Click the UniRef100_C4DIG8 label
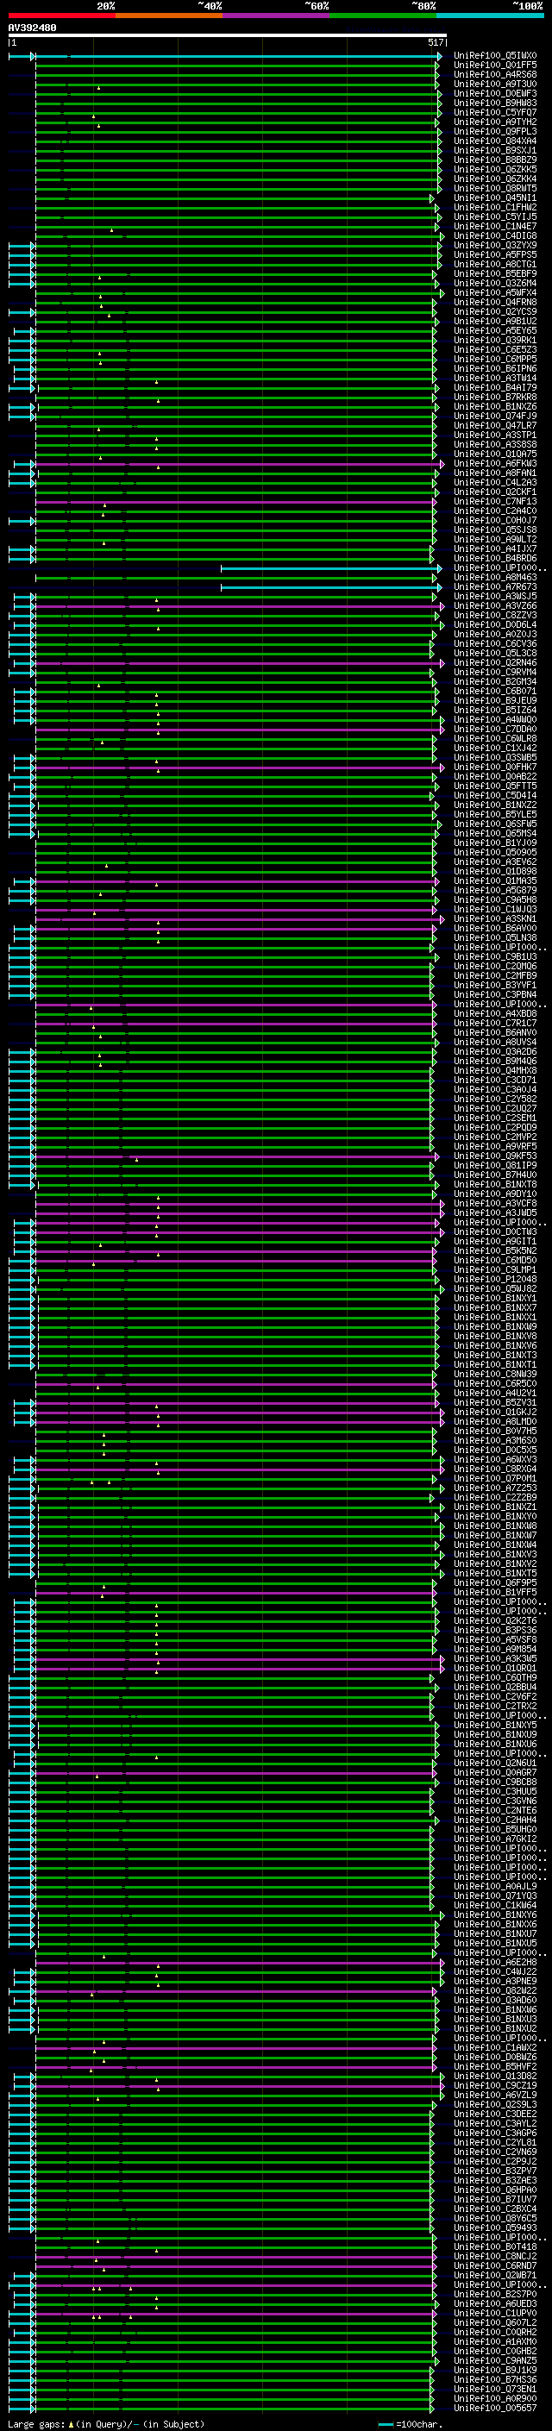This screenshot has width=552, height=2431. point(495,236)
